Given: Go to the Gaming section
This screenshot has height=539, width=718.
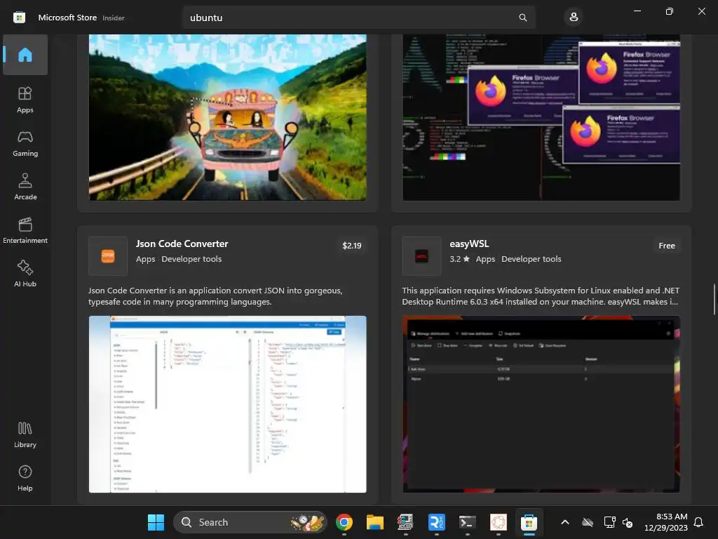Looking at the screenshot, I should [25, 143].
